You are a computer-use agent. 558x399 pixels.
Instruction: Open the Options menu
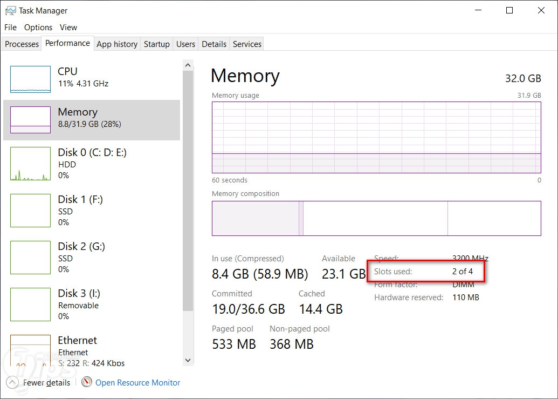pyautogui.click(x=38, y=27)
